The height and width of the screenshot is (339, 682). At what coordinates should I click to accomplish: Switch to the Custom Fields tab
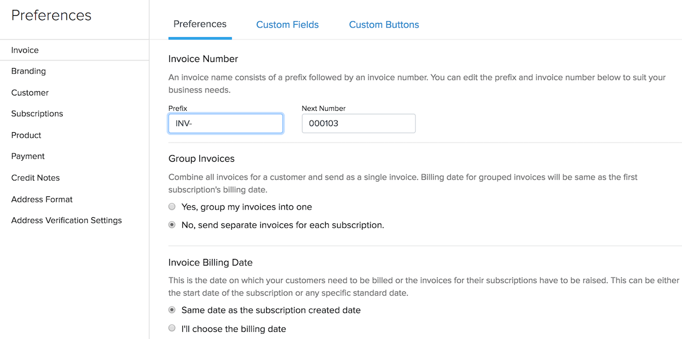pyautogui.click(x=287, y=24)
